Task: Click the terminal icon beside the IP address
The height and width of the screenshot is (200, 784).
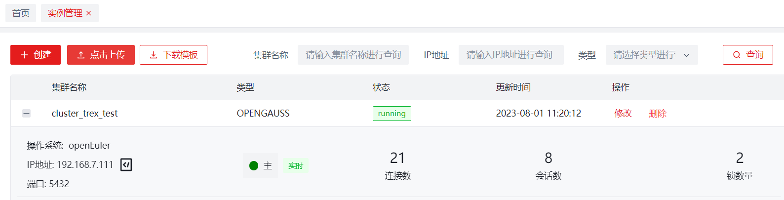Action: 126,164
